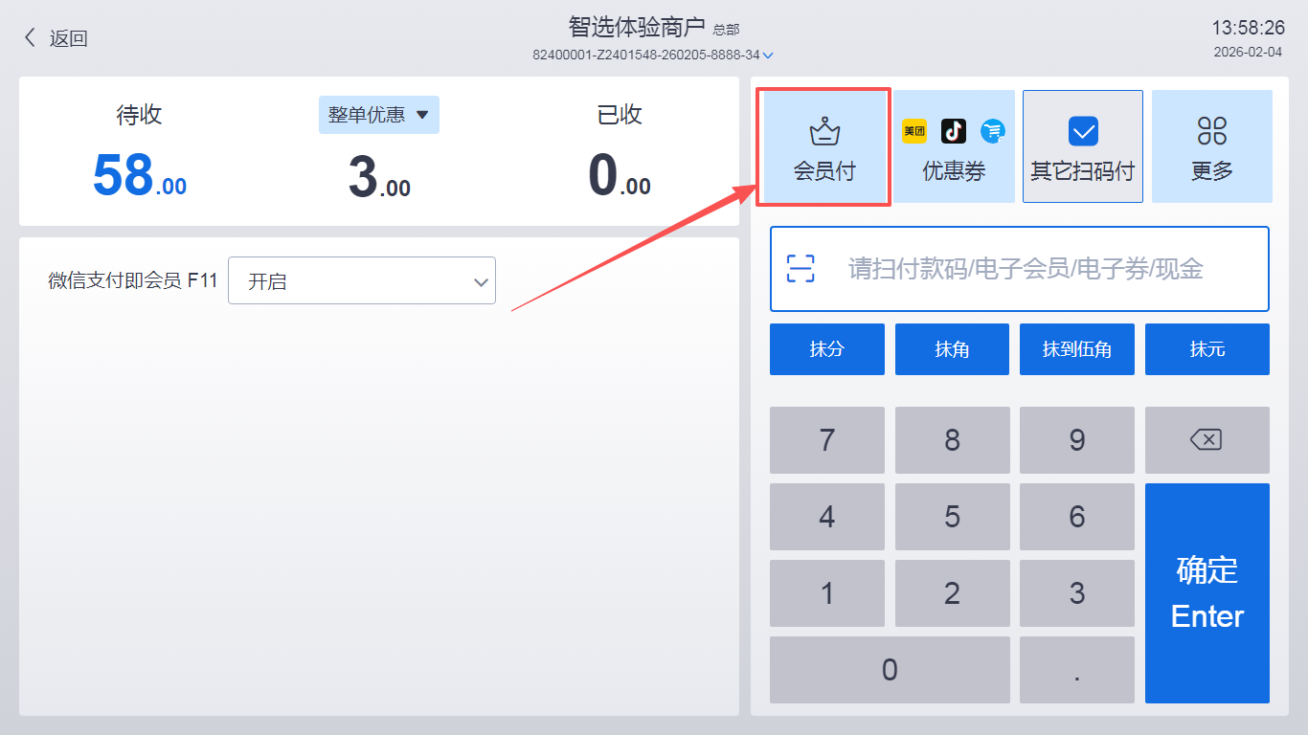Tap the decimal point key
Screen dimensions: 1308x735
click(1077, 670)
